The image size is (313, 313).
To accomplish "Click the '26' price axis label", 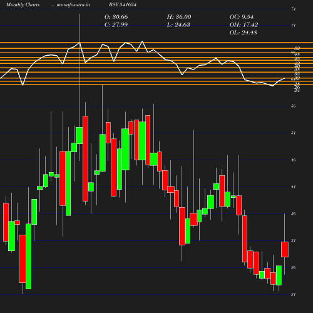I will tap(294, 268).
